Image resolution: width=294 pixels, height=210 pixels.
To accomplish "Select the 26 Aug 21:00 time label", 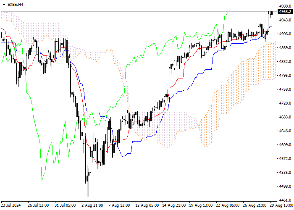I will [255, 205].
